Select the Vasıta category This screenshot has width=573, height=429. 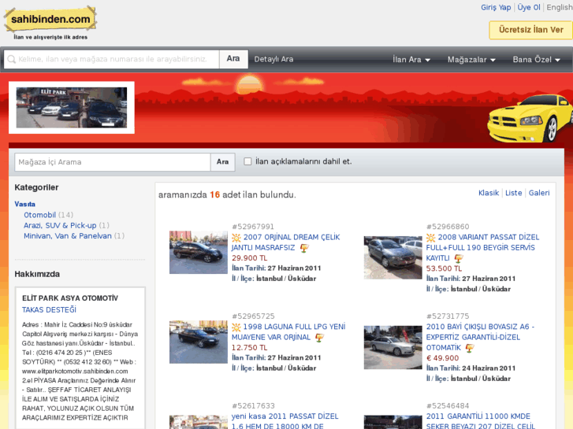click(x=25, y=204)
